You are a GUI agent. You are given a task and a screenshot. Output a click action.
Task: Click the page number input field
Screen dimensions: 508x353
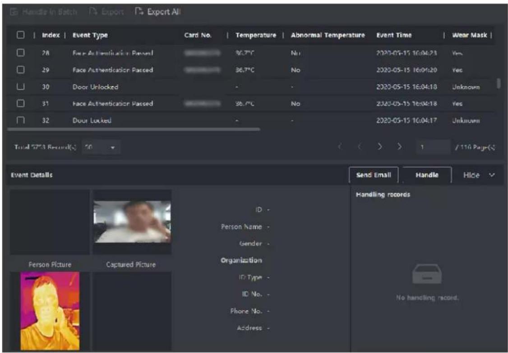coord(433,147)
